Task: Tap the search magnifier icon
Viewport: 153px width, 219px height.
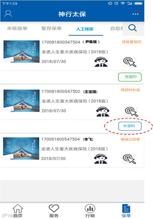Action: [x=133, y=28]
